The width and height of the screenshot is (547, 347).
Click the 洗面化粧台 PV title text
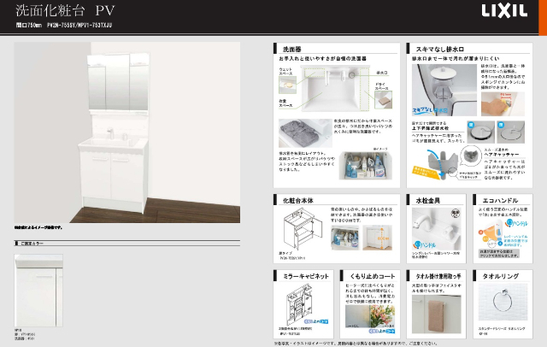tap(65, 10)
